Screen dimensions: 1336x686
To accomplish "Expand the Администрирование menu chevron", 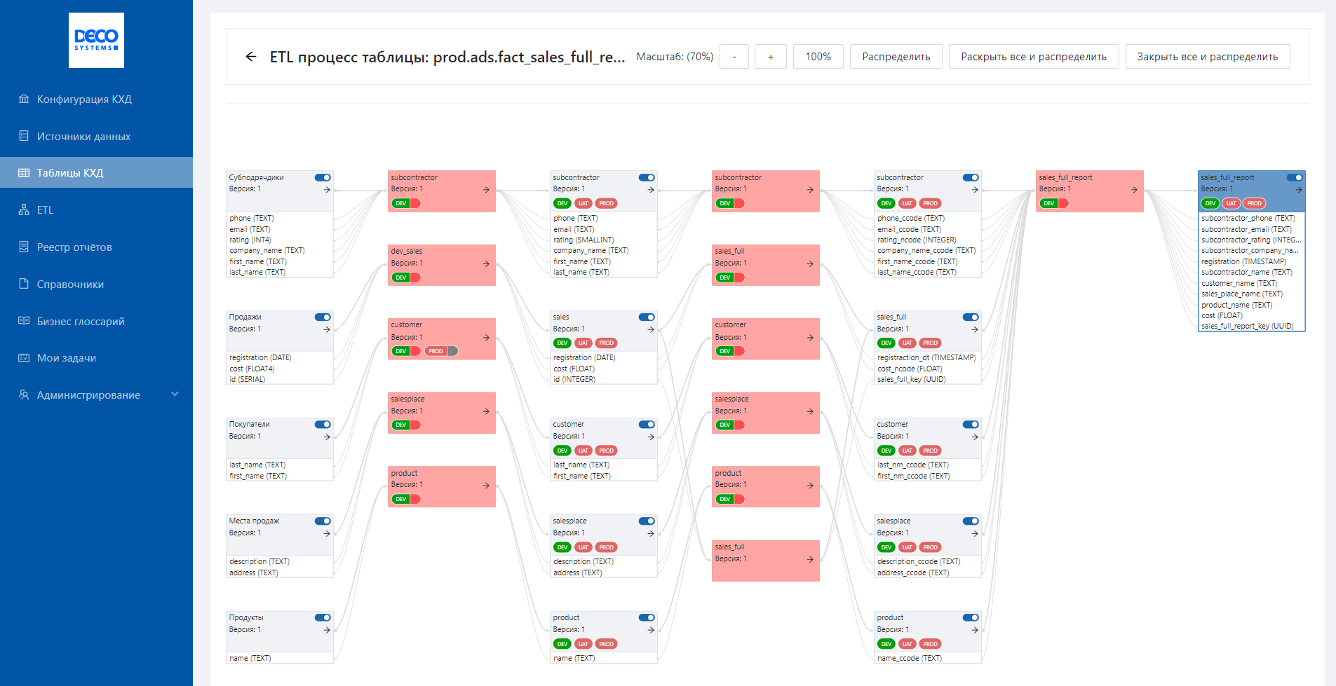I will point(175,395).
